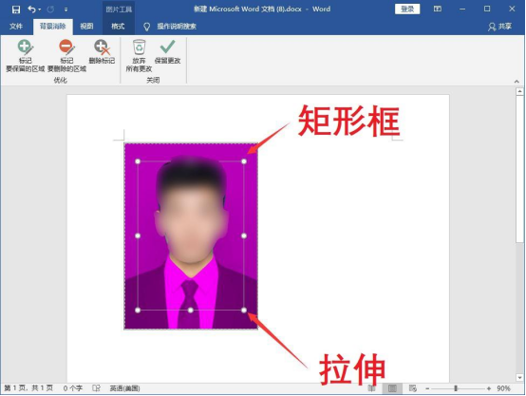
Task: Click the top-right selection handle
Action: 244,161
